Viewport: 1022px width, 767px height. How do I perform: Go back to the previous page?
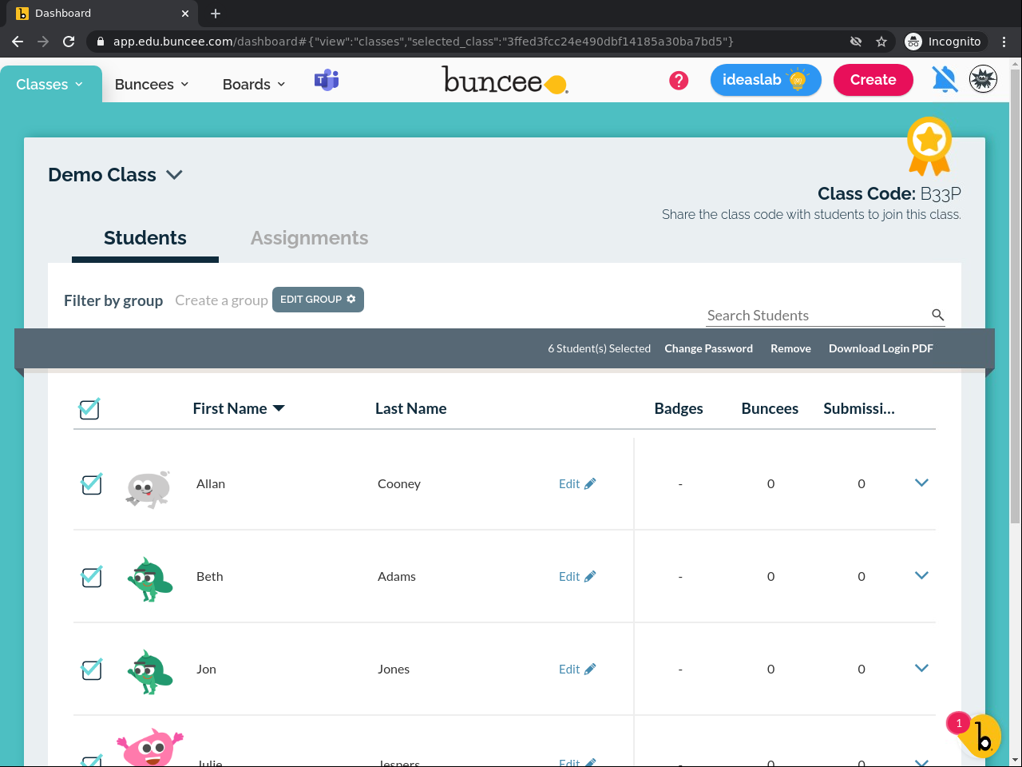coord(18,42)
